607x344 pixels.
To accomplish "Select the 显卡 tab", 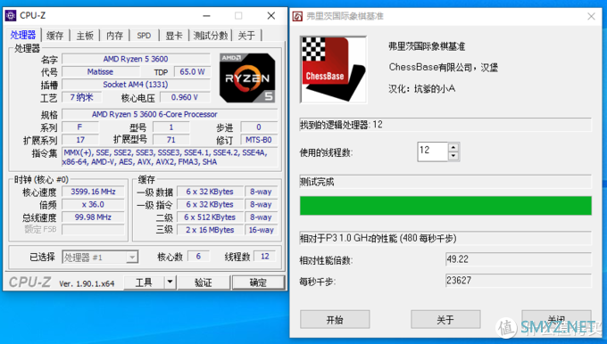I will coord(174,36).
